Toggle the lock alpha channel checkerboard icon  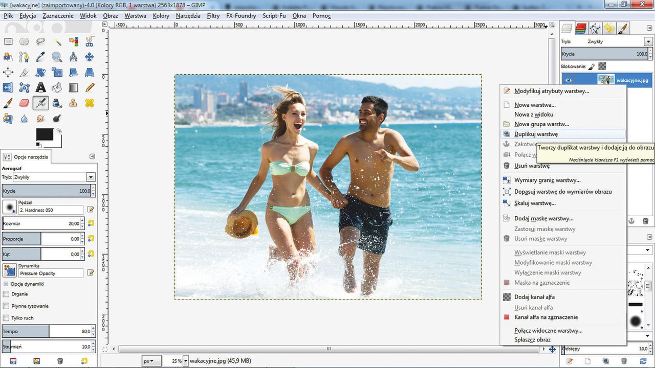click(602, 66)
